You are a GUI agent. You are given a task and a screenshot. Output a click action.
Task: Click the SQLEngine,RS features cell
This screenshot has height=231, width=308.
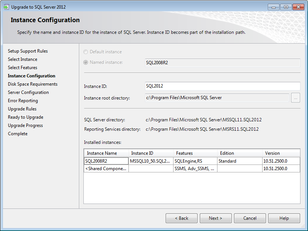point(195,161)
